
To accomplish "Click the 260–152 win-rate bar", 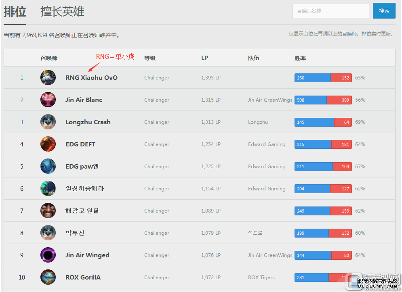I will click(323, 78).
